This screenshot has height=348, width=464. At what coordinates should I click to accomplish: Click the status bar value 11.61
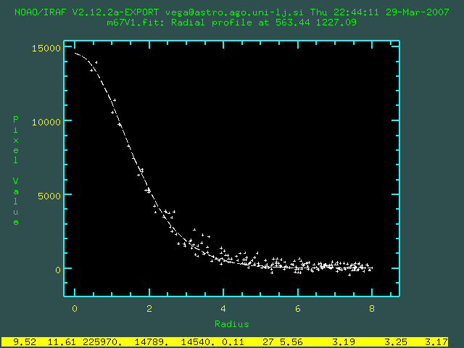pyautogui.click(x=62, y=342)
